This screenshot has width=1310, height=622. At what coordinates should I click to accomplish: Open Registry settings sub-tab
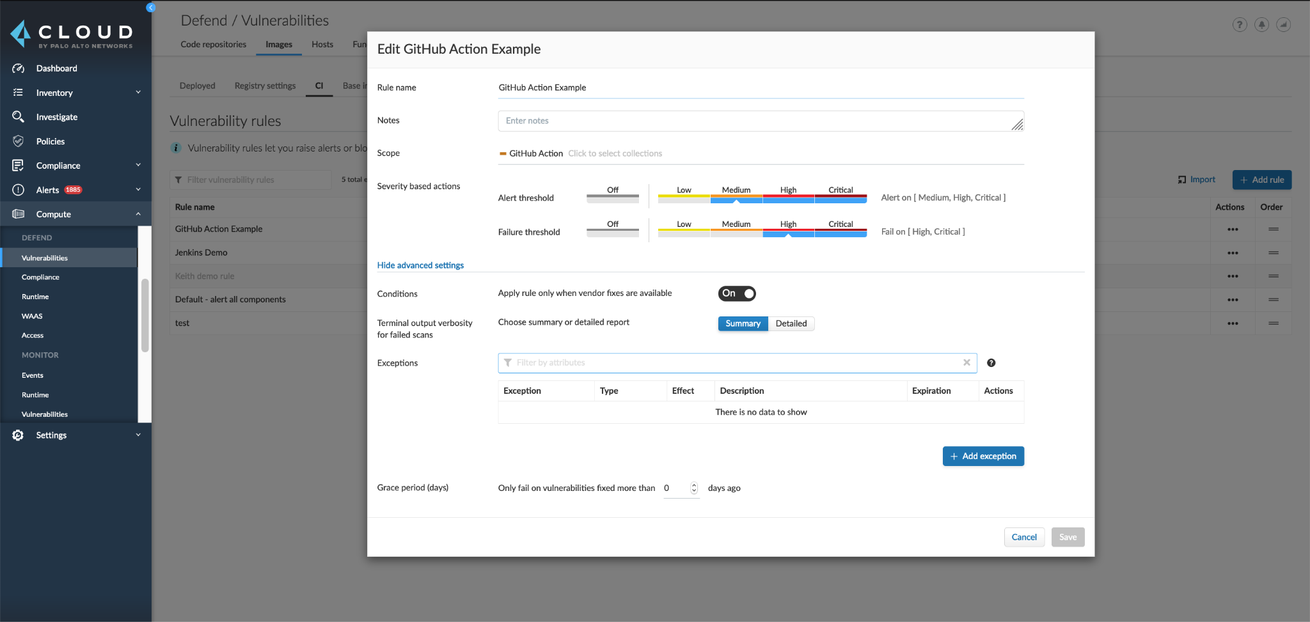click(265, 86)
